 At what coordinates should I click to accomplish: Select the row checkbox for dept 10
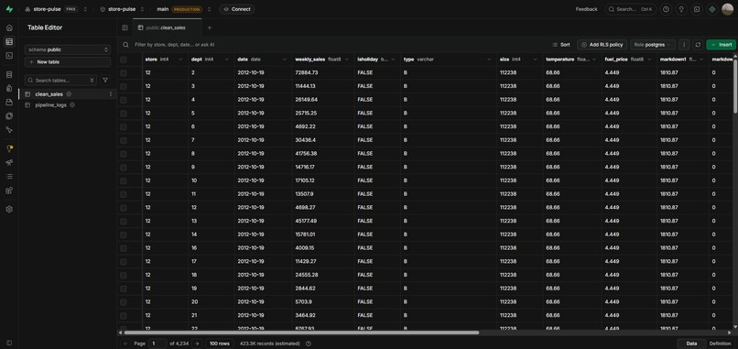124,180
